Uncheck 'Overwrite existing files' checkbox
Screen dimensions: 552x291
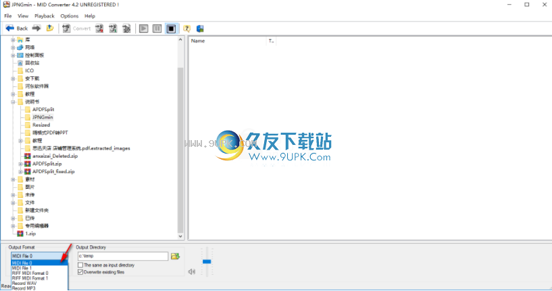80,272
